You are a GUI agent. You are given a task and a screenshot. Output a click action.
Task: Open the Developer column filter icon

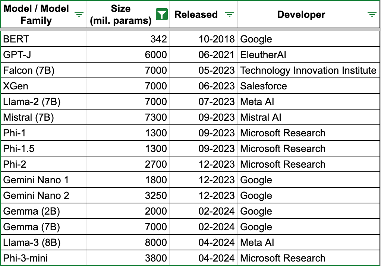(372, 15)
